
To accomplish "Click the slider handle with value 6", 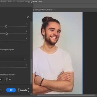I will point(7,34).
